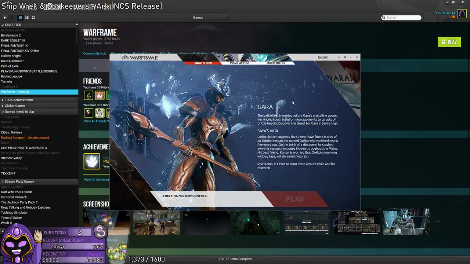Select Golf With Your Friends

pyautogui.click(x=17, y=192)
